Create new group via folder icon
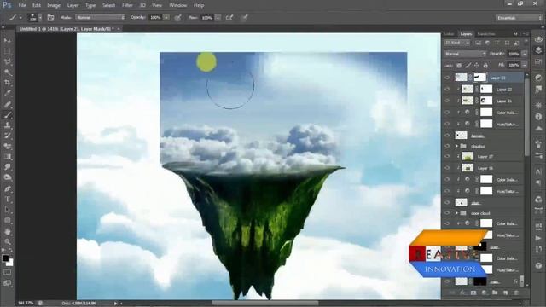Screen dimensions: 546x307 click(x=495, y=293)
